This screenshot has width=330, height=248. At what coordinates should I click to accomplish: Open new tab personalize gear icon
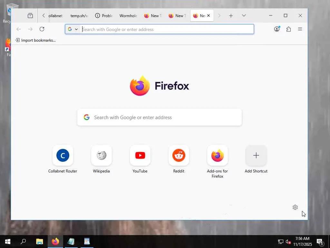pos(295,207)
